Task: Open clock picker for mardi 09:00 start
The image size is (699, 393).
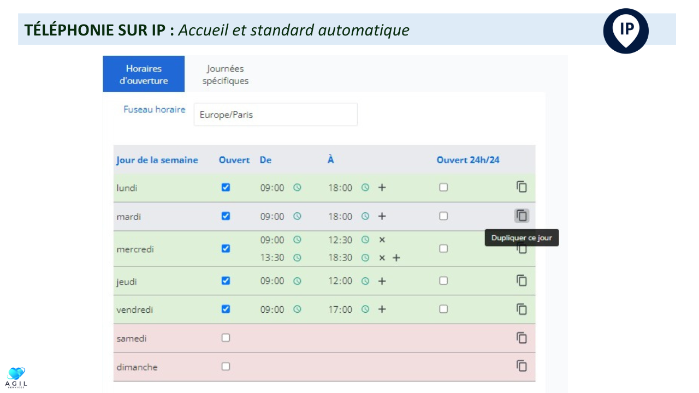Action: click(297, 216)
